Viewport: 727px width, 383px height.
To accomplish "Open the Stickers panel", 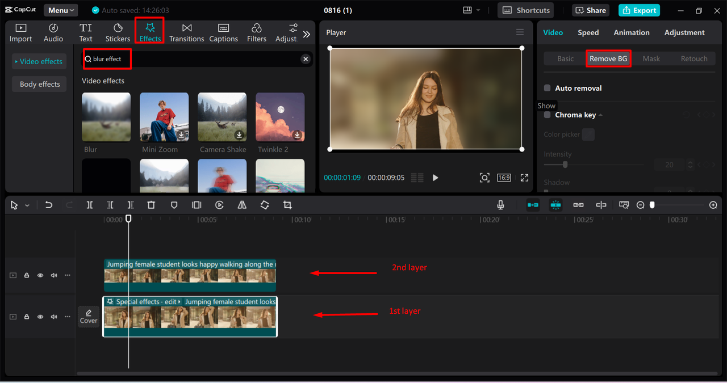I will 118,33.
